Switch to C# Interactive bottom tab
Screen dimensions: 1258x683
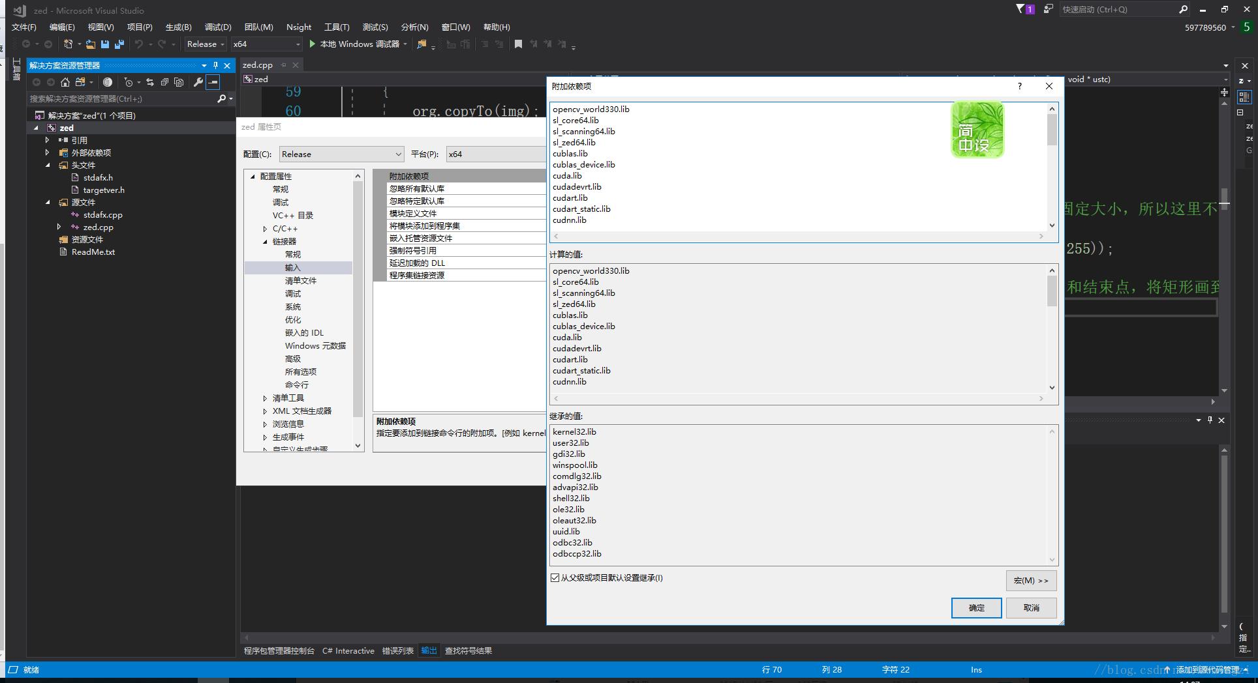tap(348, 651)
